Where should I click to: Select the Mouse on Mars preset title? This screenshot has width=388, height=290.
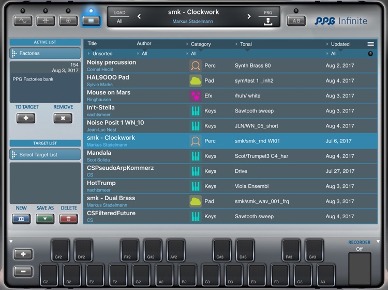tap(109, 92)
